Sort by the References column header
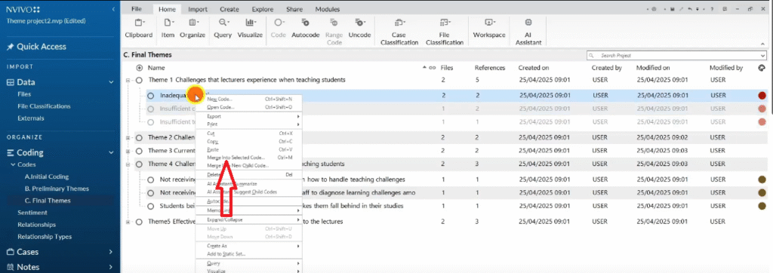 click(x=489, y=68)
